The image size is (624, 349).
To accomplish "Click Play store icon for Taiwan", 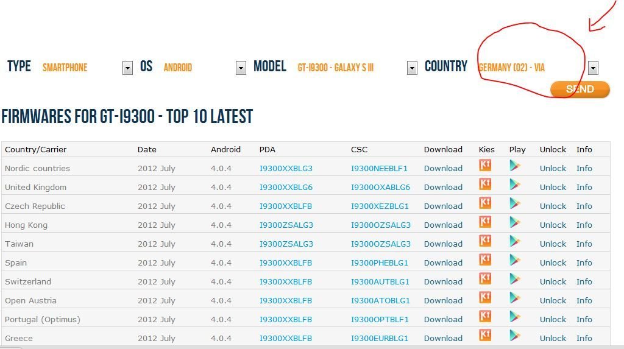I will pos(514,241).
